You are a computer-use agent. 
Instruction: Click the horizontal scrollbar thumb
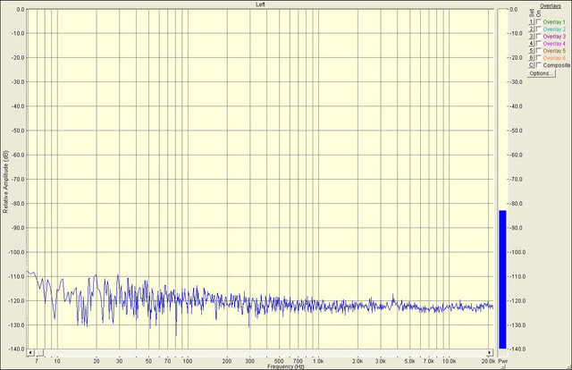(39, 352)
